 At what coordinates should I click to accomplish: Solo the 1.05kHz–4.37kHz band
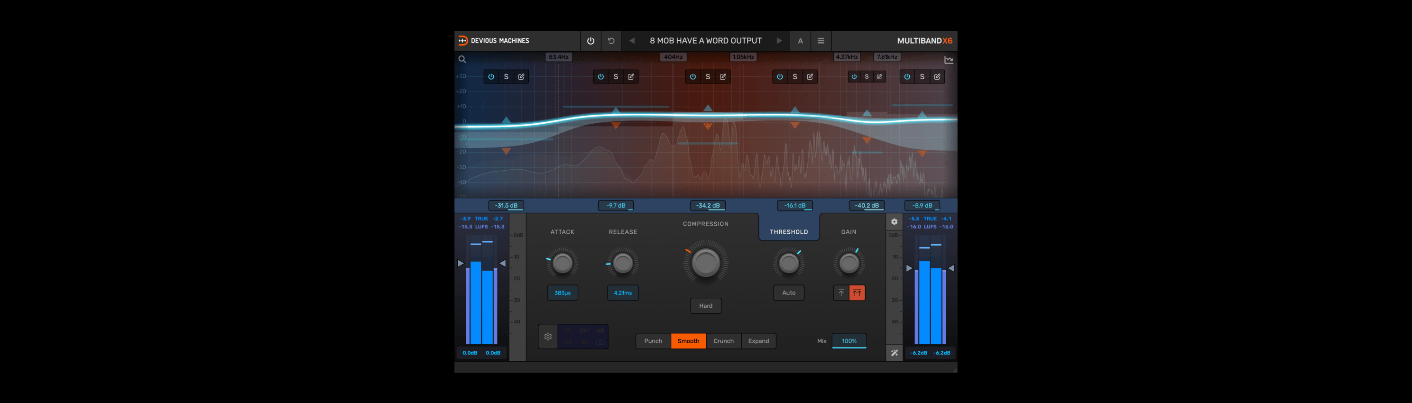(795, 77)
